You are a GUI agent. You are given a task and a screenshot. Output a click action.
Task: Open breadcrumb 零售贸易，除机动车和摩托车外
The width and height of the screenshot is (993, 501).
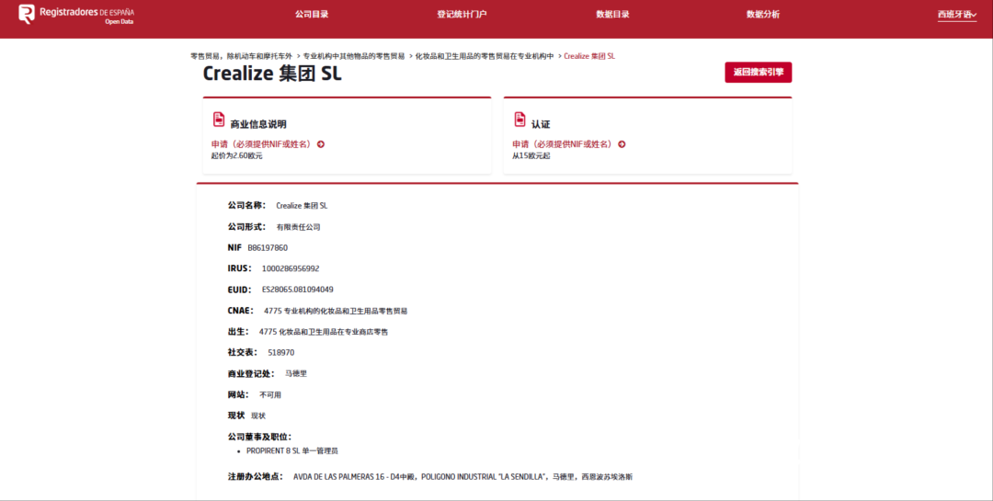tap(241, 56)
